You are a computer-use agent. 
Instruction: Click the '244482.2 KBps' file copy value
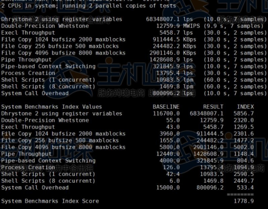click(175, 46)
